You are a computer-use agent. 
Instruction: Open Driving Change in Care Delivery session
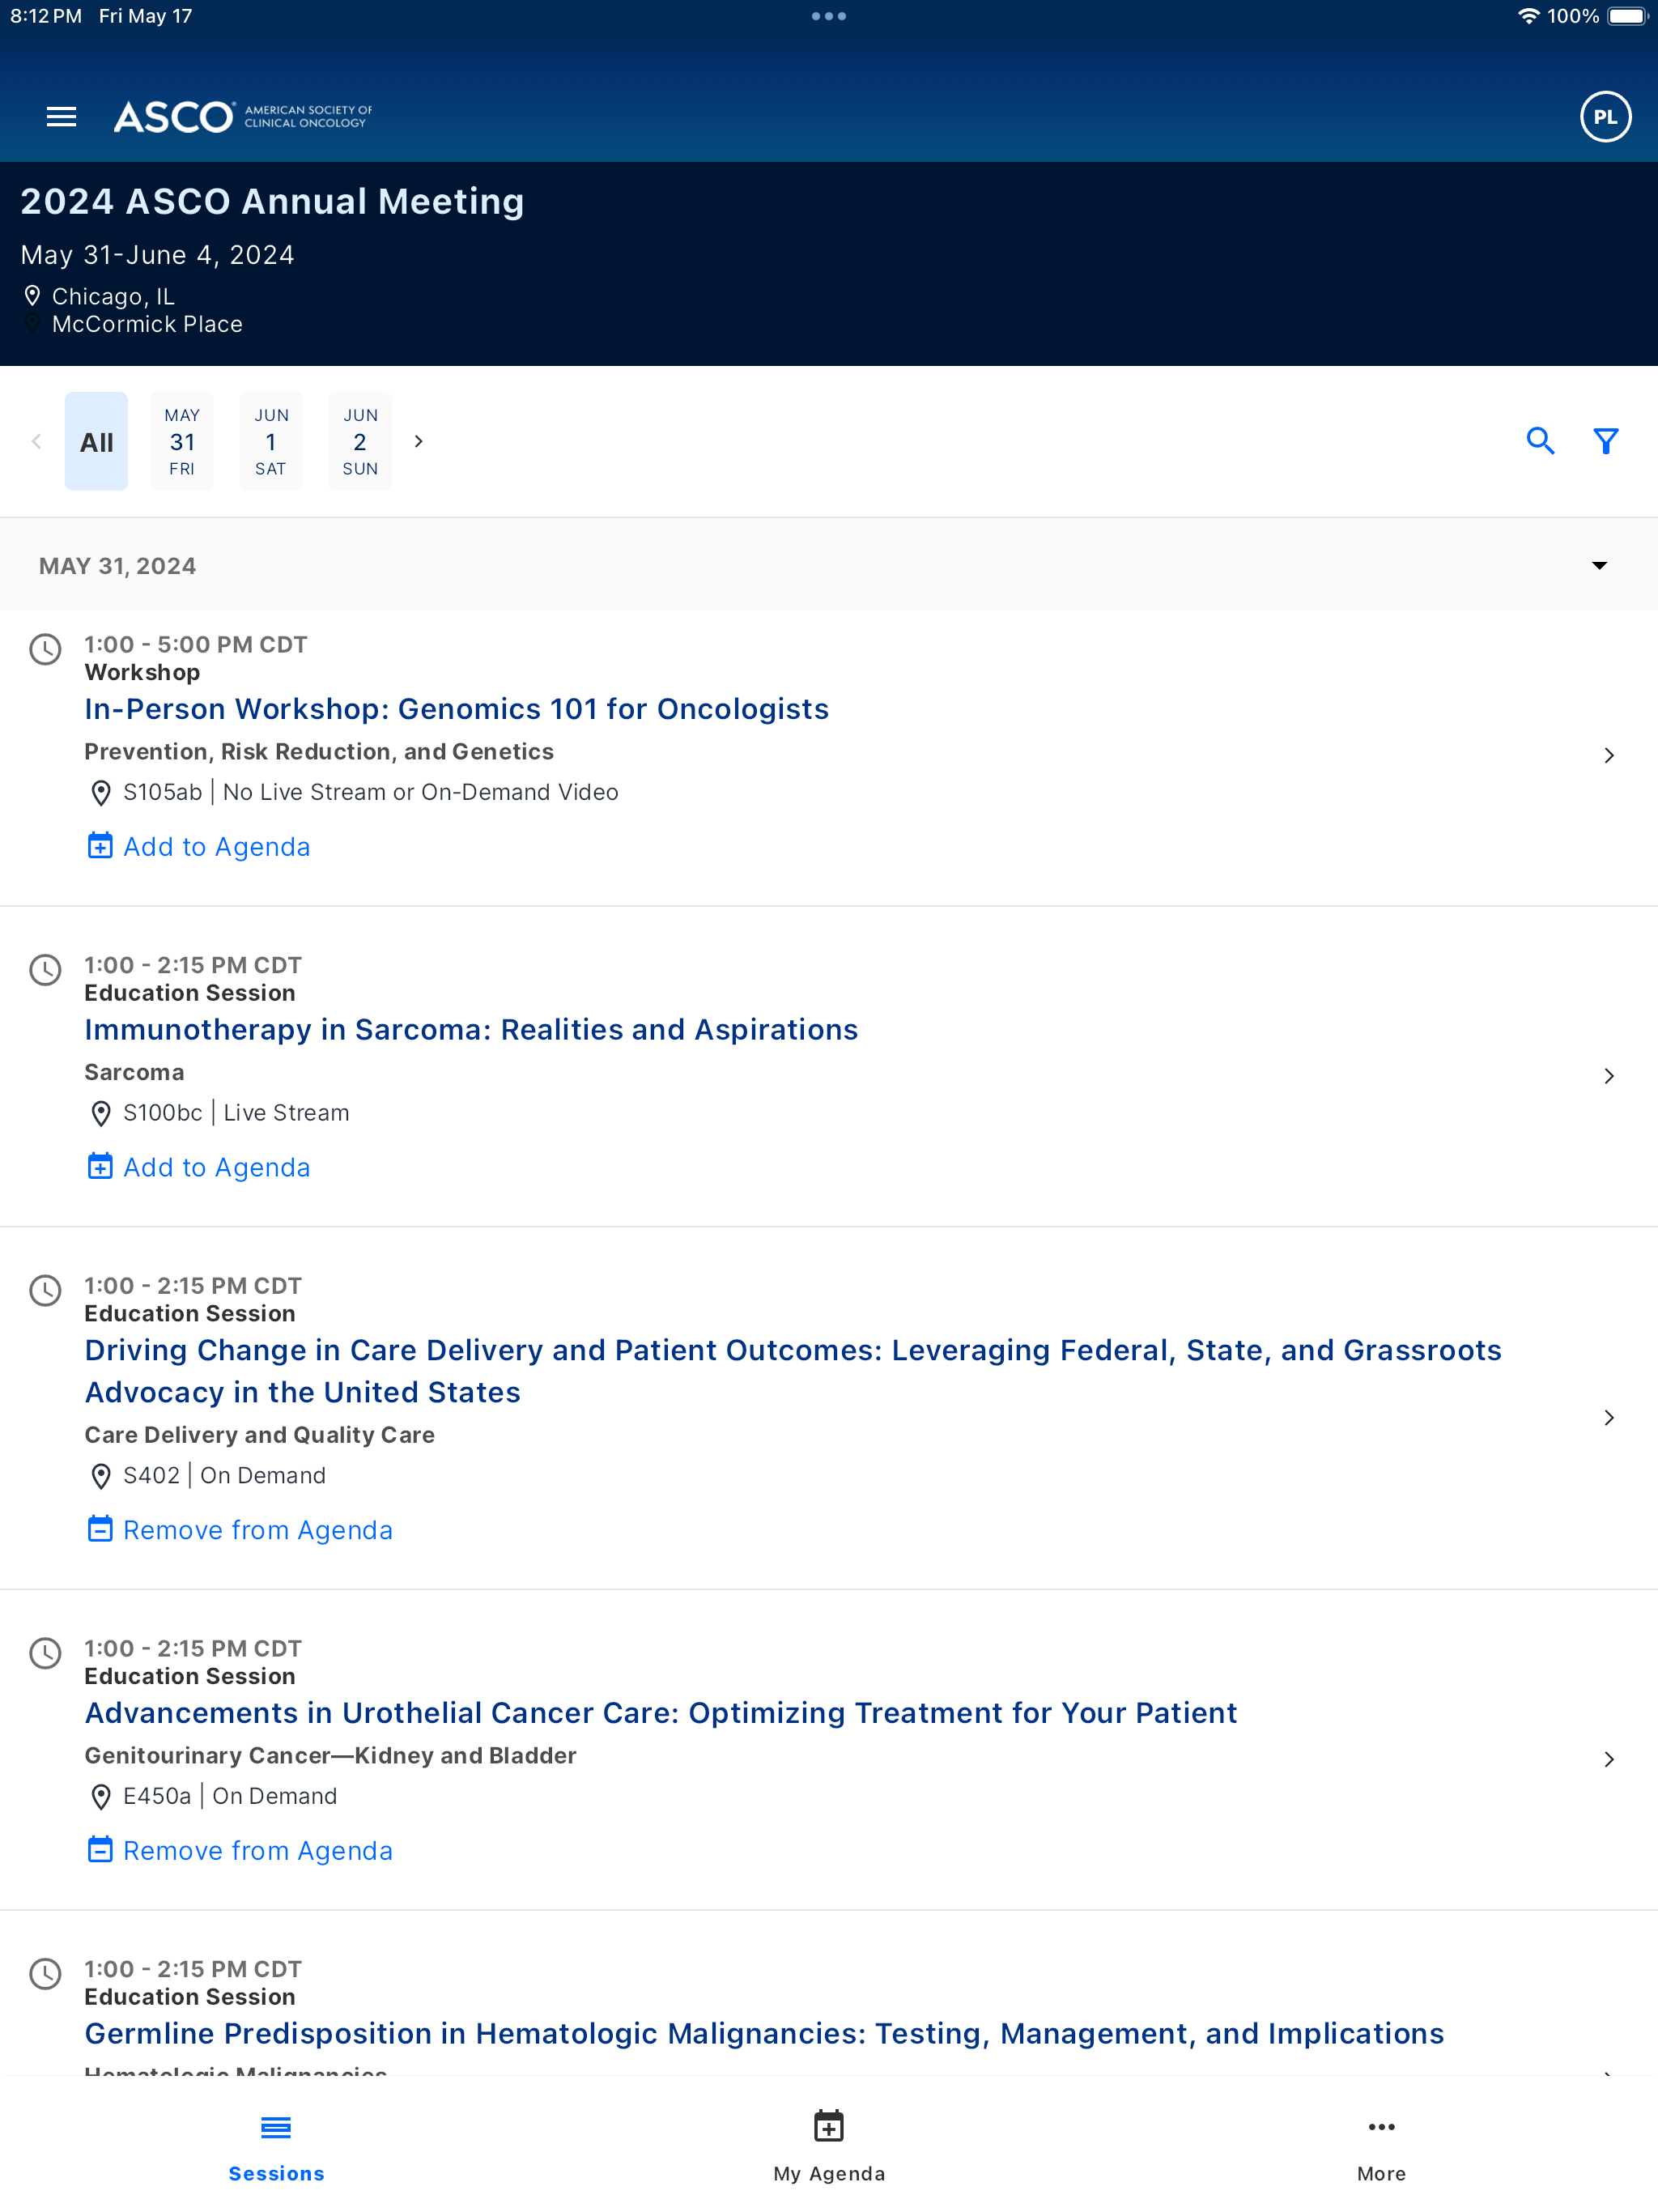793,1371
